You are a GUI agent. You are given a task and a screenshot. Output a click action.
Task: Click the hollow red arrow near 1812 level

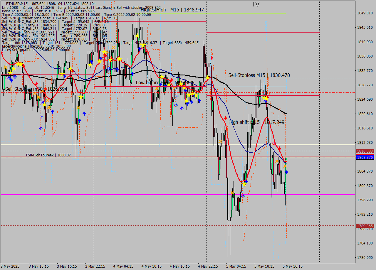tap(274, 143)
